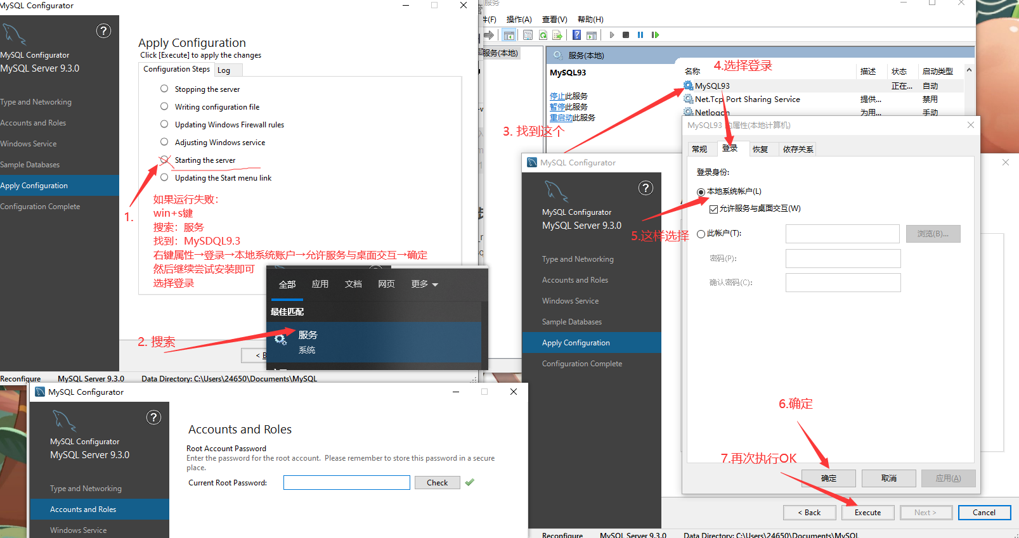
Task: Click the 停止 service link
Action: 557,96
